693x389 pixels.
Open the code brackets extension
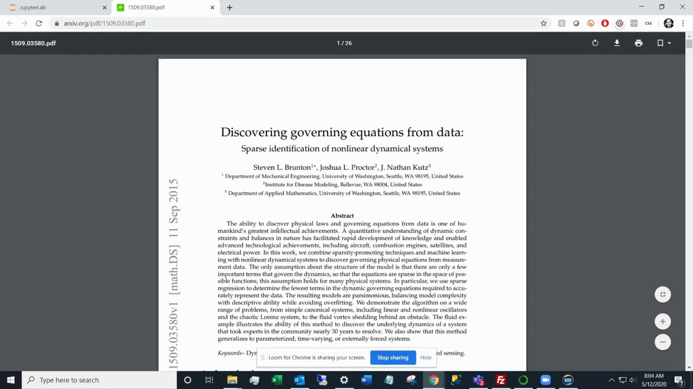pyautogui.click(x=633, y=23)
